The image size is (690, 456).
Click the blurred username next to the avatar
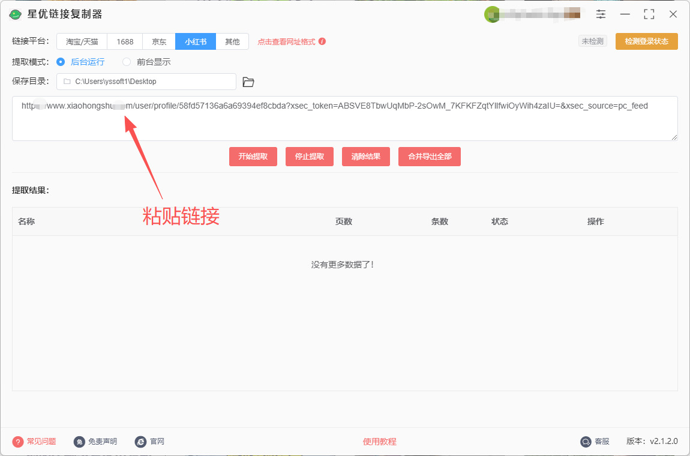541,14
